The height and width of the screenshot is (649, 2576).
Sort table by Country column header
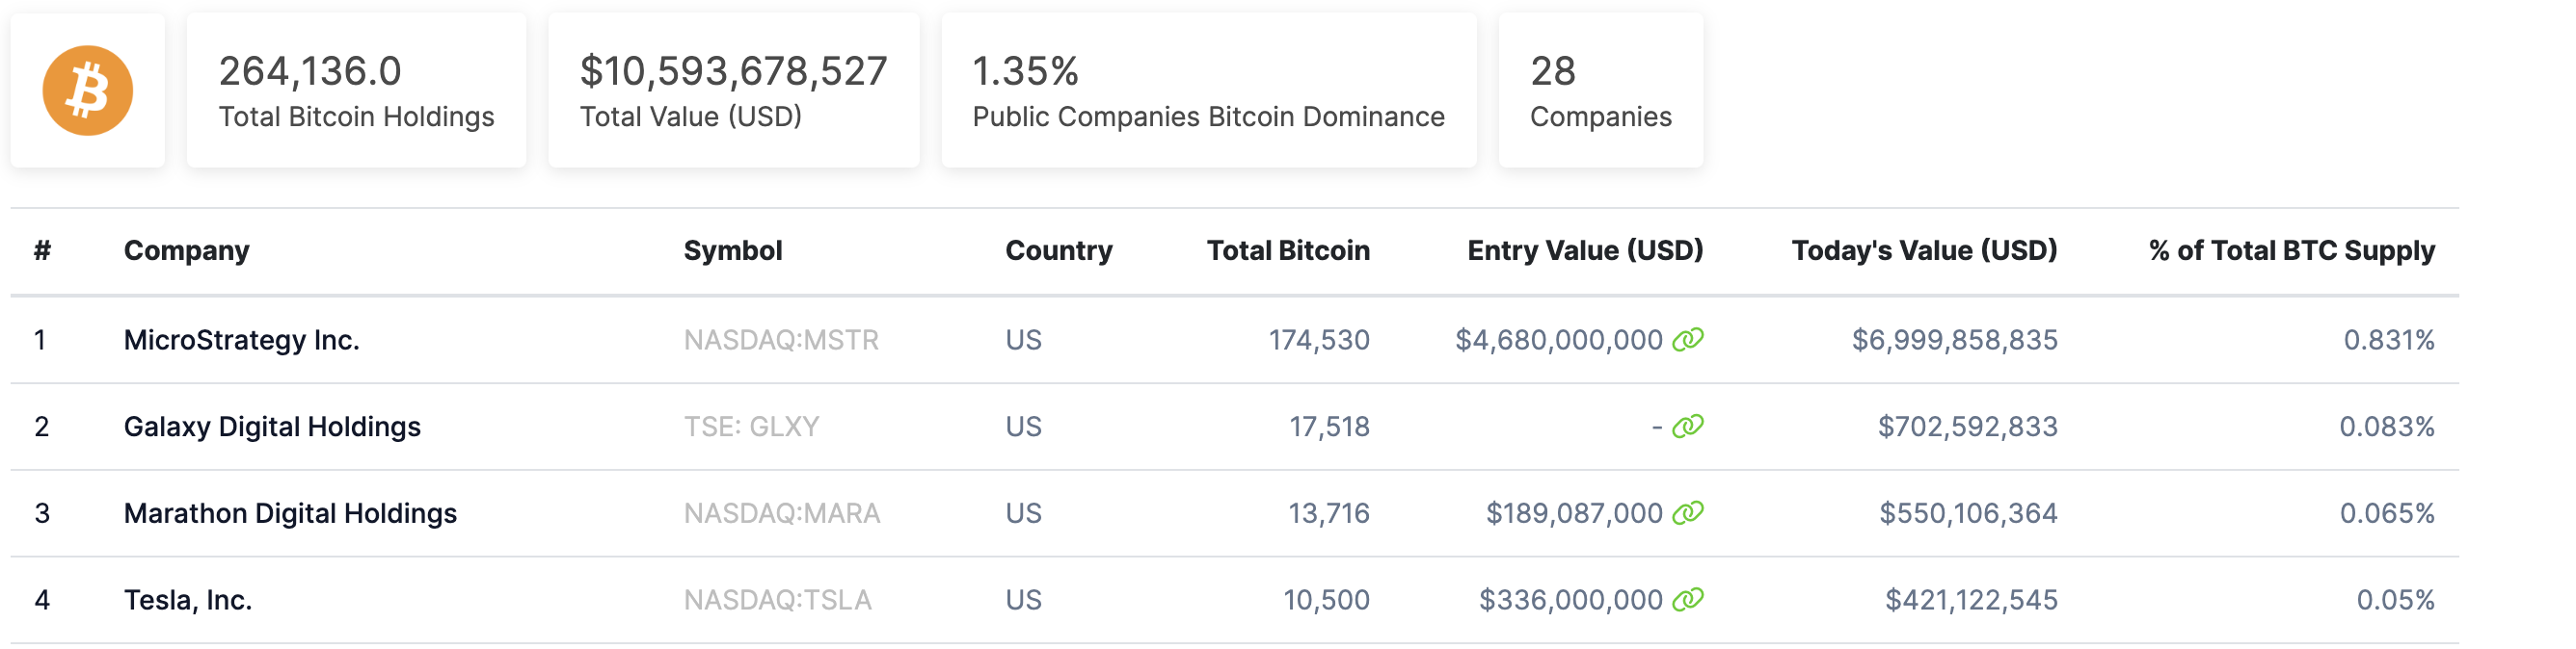tap(1058, 250)
